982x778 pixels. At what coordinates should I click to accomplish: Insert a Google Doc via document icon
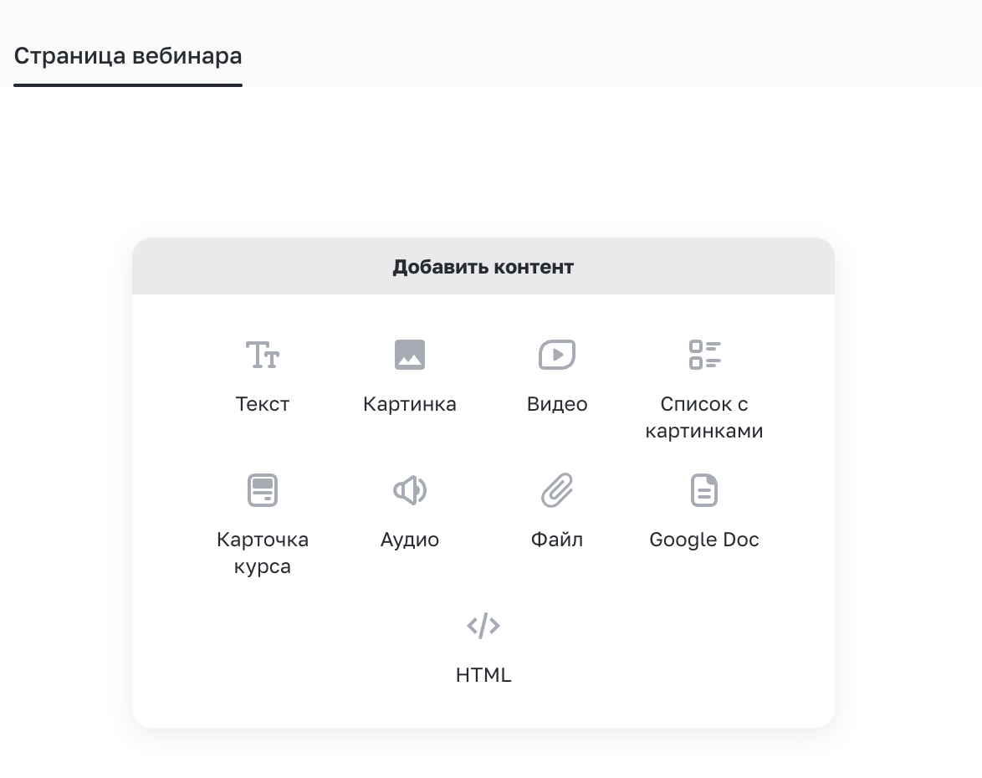click(x=704, y=490)
